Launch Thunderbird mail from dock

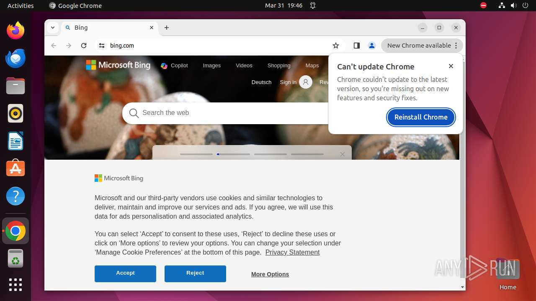(x=15, y=58)
